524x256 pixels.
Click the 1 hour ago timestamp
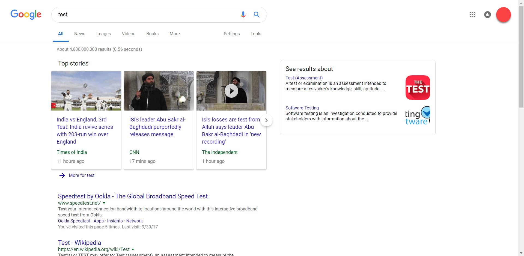(213, 161)
